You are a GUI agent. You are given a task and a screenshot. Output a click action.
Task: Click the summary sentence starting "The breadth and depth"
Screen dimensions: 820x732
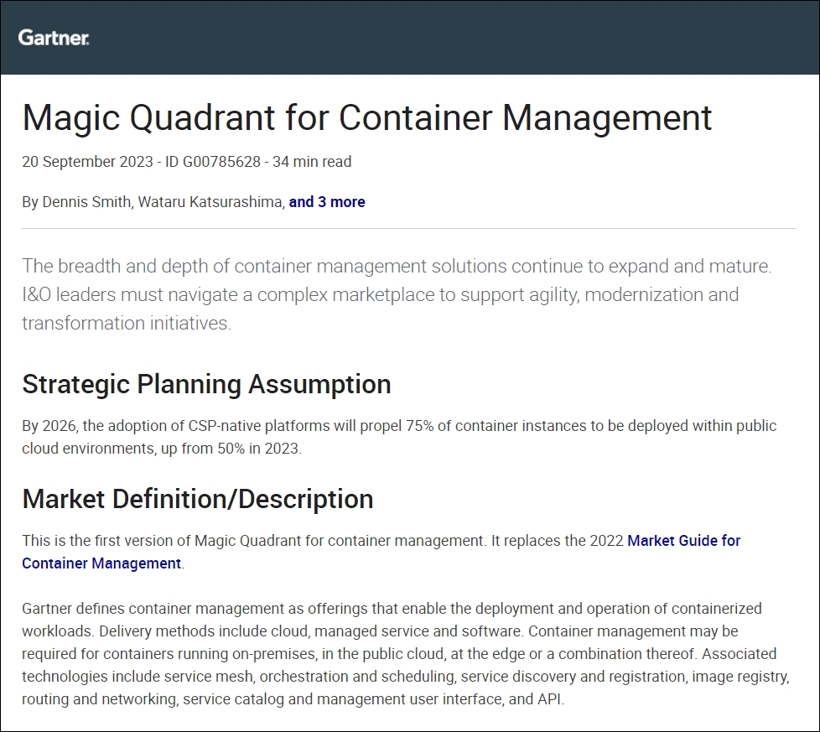tap(396, 267)
